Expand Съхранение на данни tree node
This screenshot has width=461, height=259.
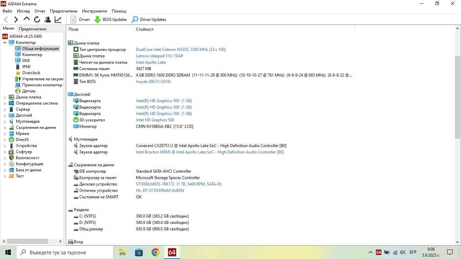[x=5, y=127]
